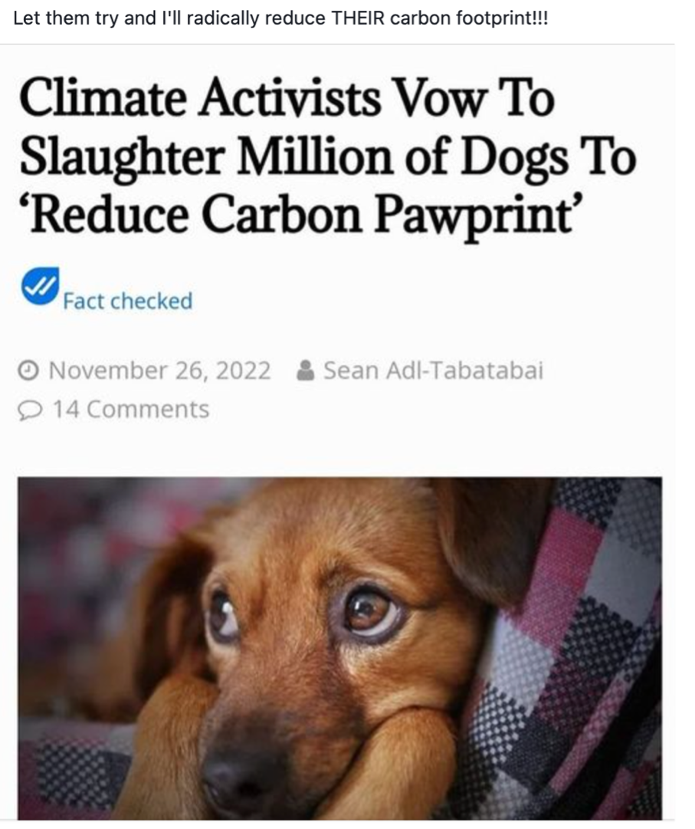The height and width of the screenshot is (829, 695).
Task: Click the person icon before the author name
Action: click(x=306, y=370)
